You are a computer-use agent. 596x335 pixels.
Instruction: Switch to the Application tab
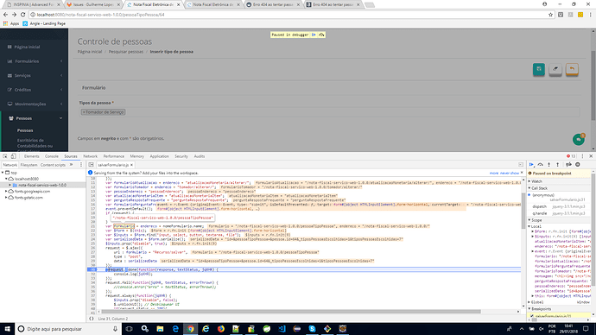tap(159, 156)
